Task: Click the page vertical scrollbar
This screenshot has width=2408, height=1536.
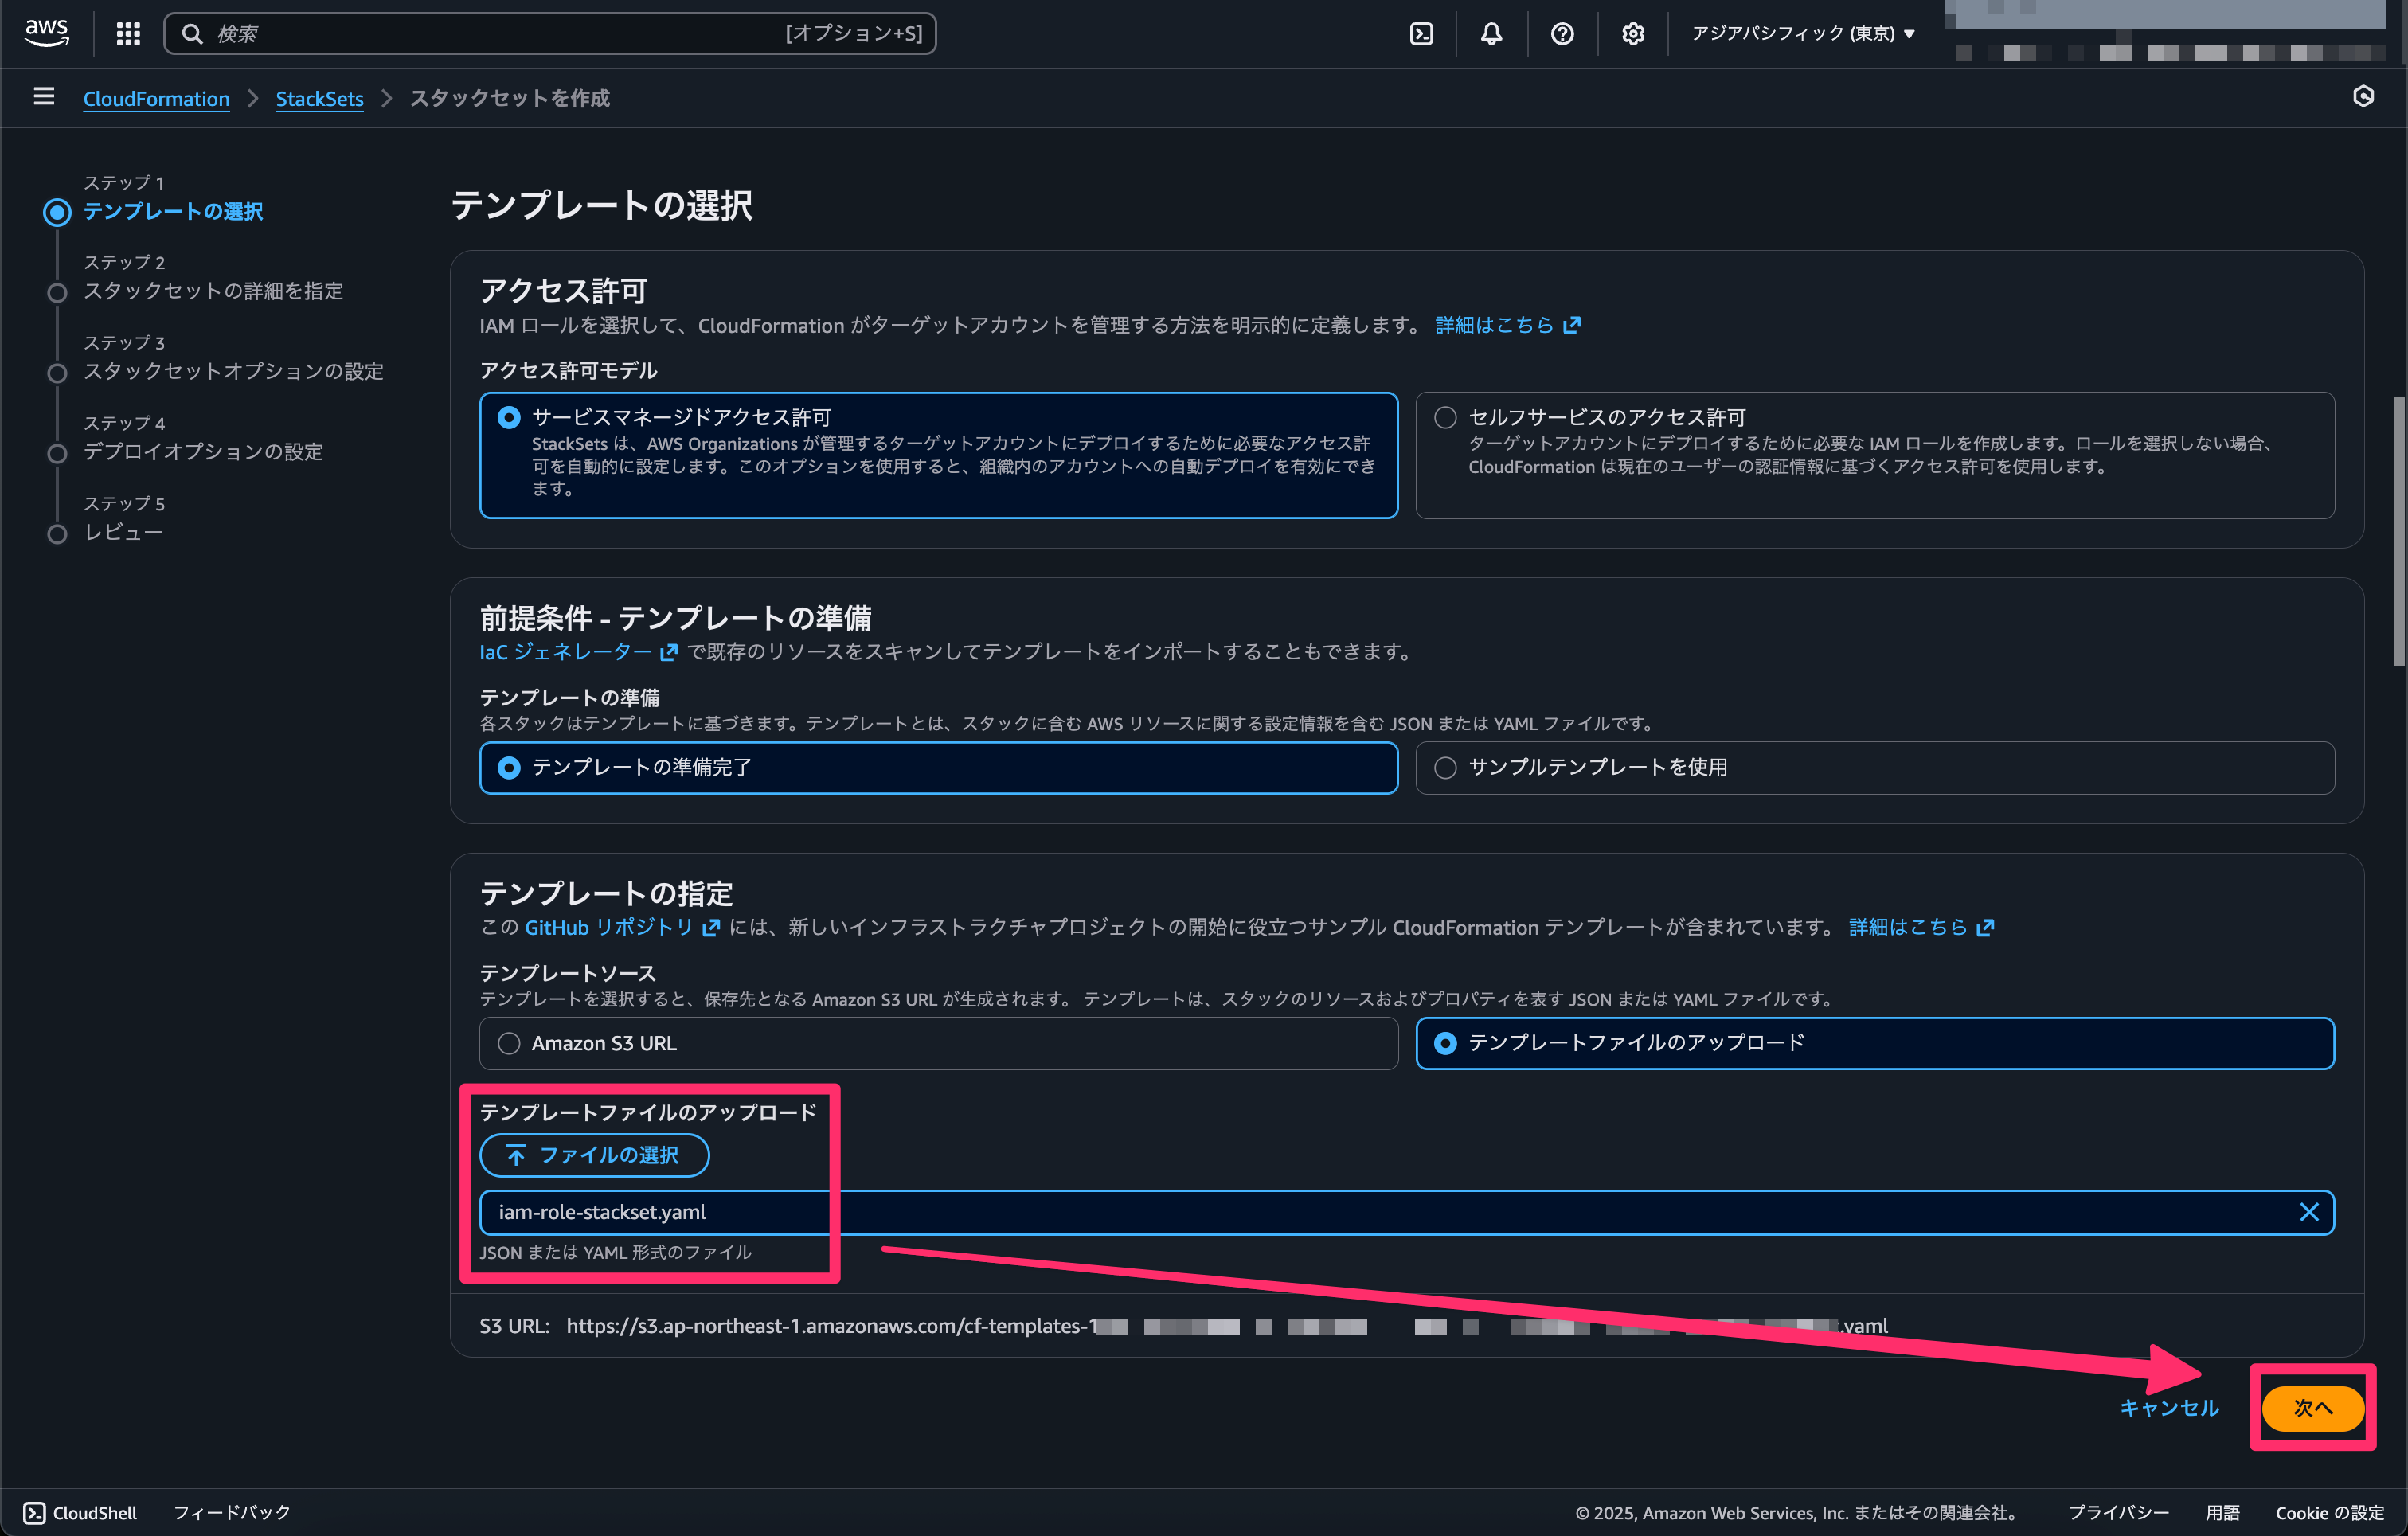Action: tap(2398, 530)
